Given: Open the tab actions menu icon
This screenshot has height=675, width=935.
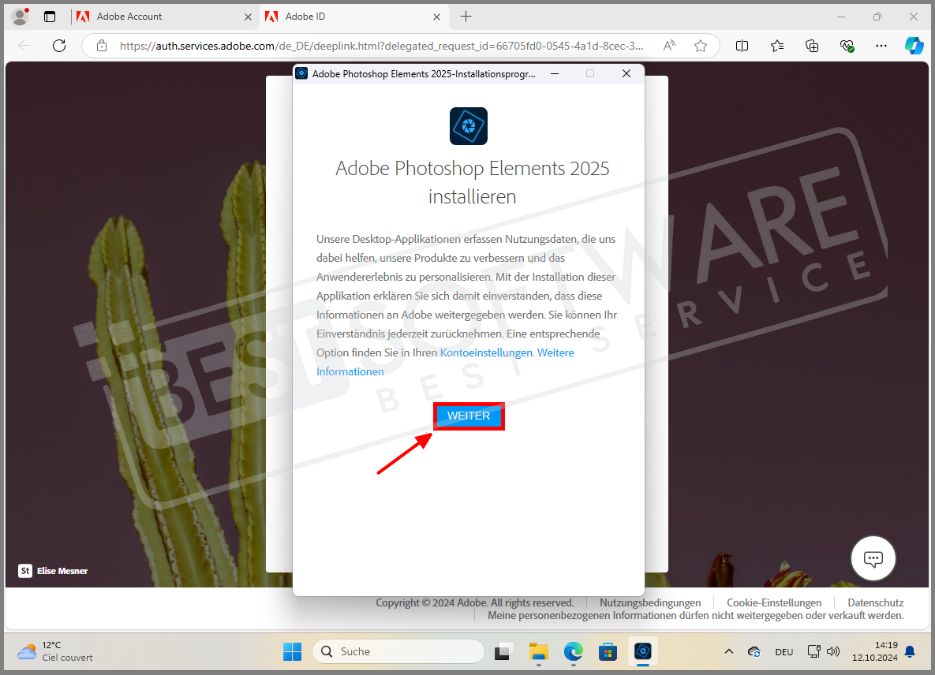Looking at the screenshot, I should 50,17.
